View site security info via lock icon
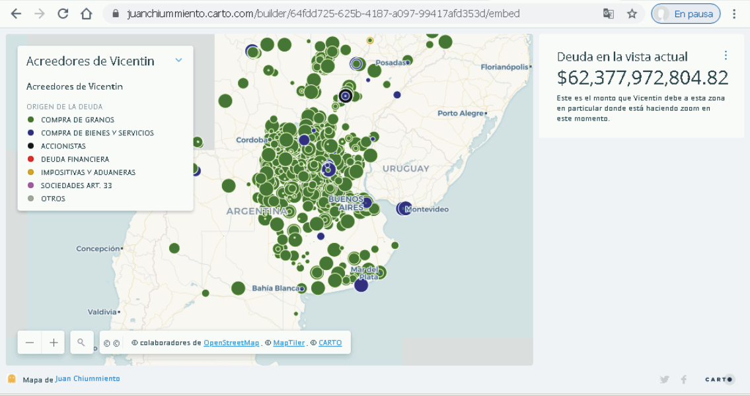This screenshot has width=750, height=396. tap(115, 14)
